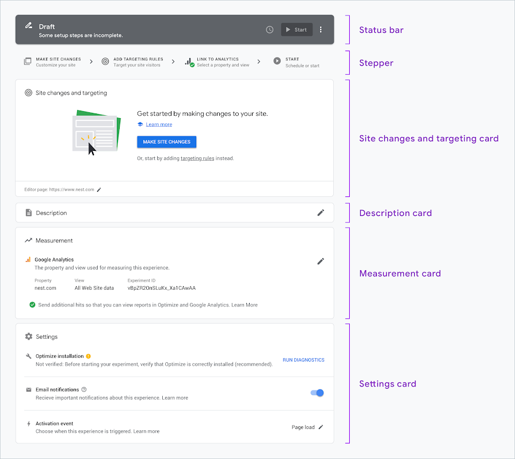Screen dimensions: 515x459
Task: Select the Link to Analytics step
Action: pyautogui.click(x=218, y=62)
